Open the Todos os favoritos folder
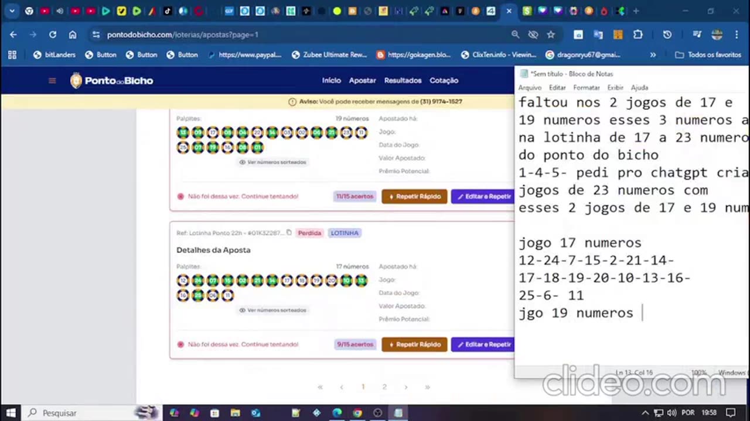This screenshot has height=421, width=750. (x=708, y=54)
